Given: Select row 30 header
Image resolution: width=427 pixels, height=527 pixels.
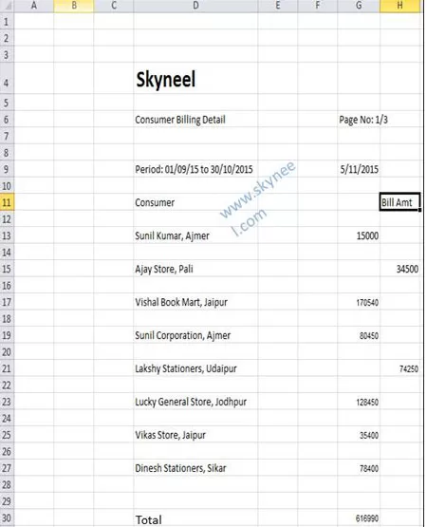Looking at the screenshot, I should coord(7,518).
